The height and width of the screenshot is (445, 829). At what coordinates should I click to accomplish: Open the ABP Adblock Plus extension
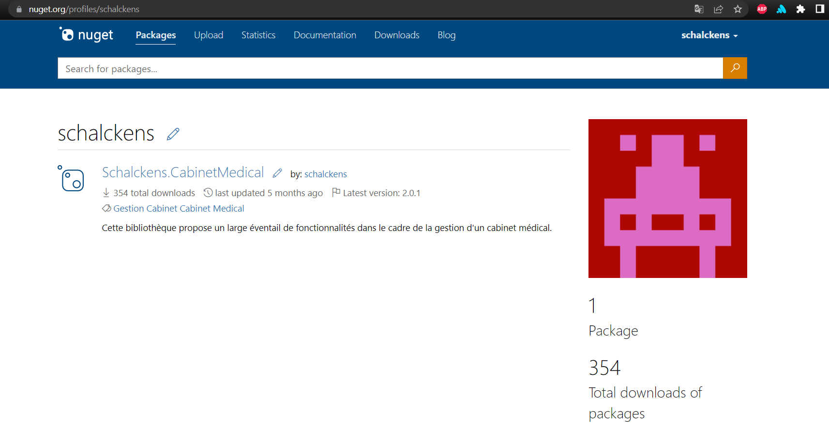click(x=762, y=9)
